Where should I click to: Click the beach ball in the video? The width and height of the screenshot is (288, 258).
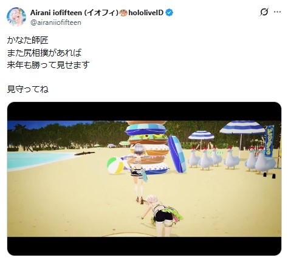(115, 165)
